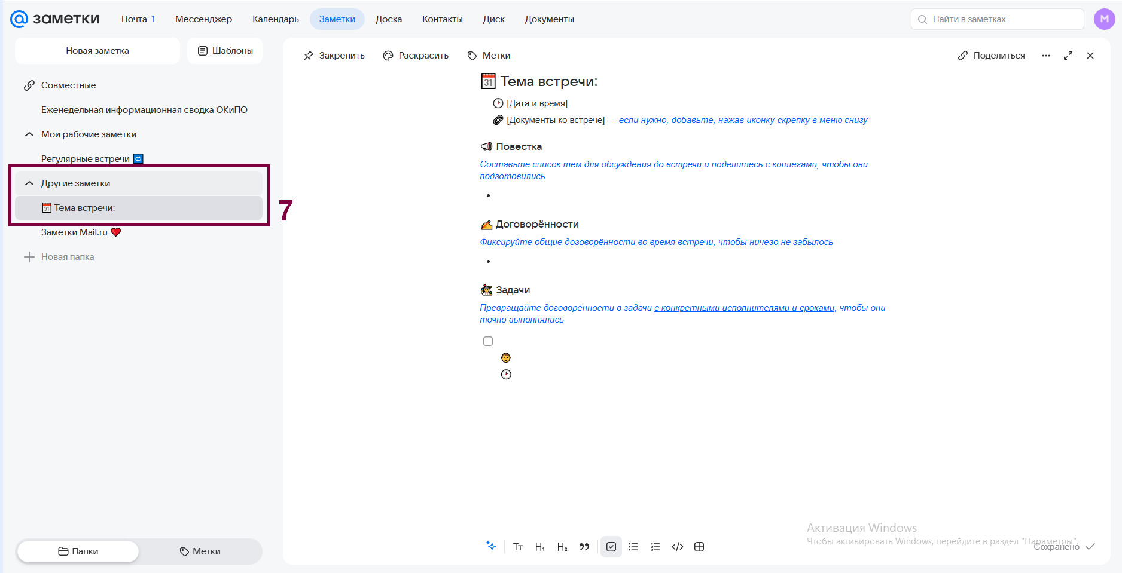Viewport: 1122px width, 573px height.
Task: Open the Календарь tab
Action: (x=276, y=19)
